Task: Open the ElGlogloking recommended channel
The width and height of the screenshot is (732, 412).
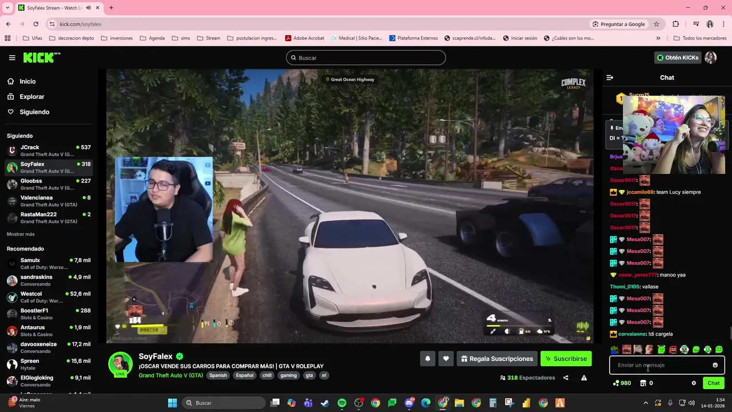Action: tap(49, 381)
